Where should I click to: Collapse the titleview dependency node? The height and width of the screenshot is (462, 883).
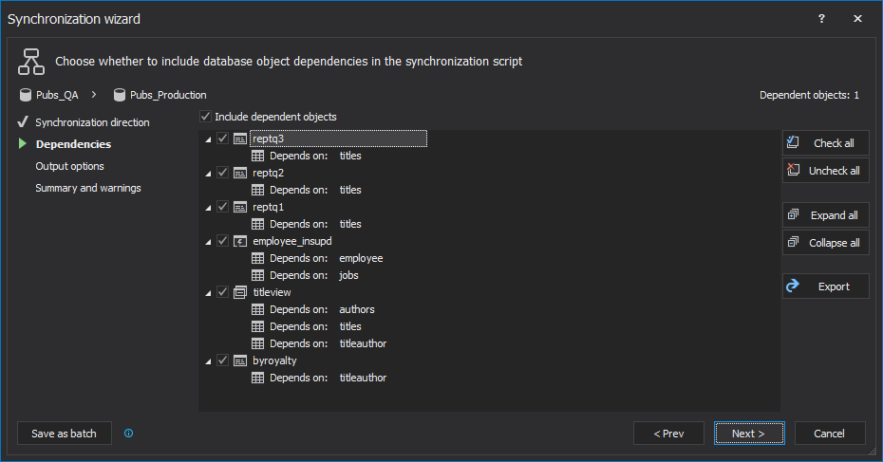click(x=209, y=292)
